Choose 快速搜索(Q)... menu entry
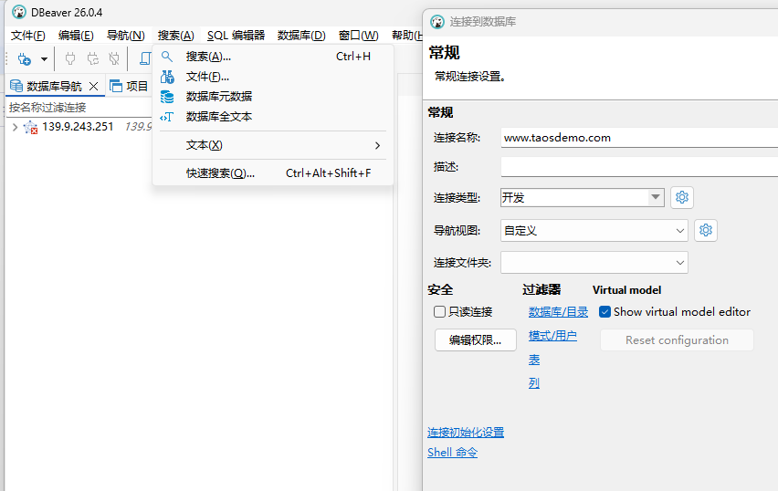The image size is (778, 491). pyautogui.click(x=273, y=173)
